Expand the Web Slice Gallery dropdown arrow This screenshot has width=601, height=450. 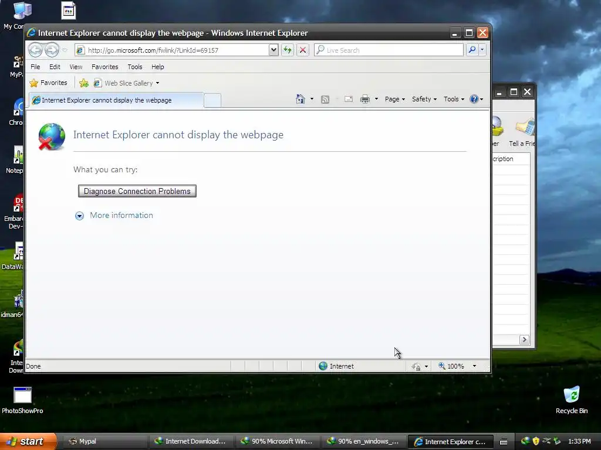click(x=157, y=83)
